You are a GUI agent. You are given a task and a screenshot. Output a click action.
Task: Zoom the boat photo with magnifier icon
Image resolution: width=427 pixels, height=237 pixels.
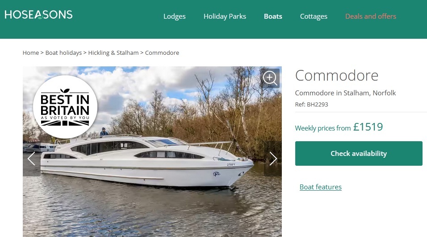tap(270, 78)
